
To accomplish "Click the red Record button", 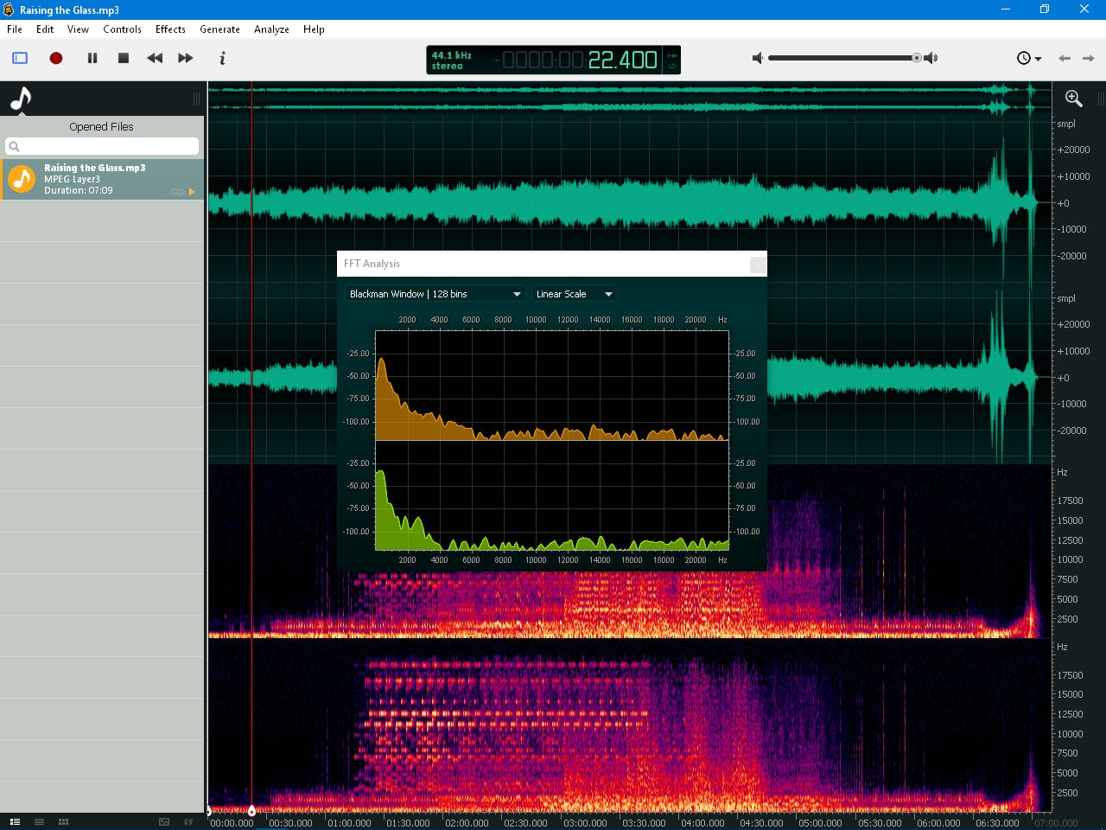I will (x=56, y=58).
